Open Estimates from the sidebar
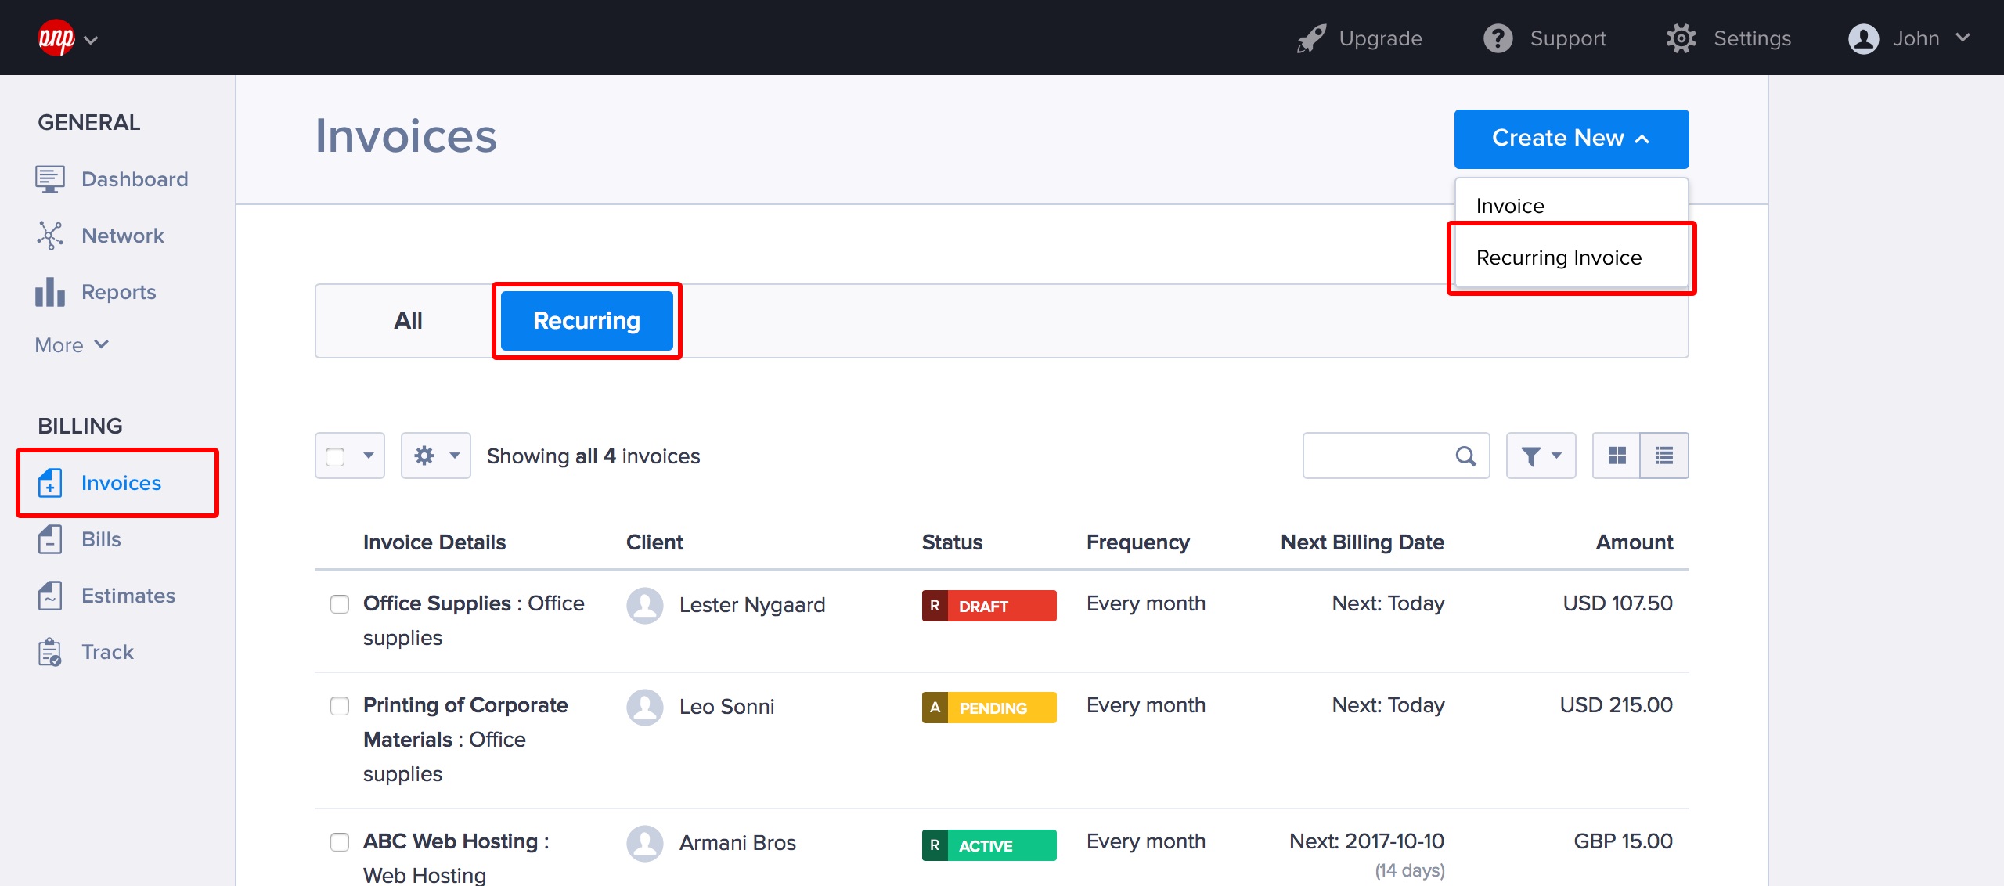2004x886 pixels. coord(128,596)
